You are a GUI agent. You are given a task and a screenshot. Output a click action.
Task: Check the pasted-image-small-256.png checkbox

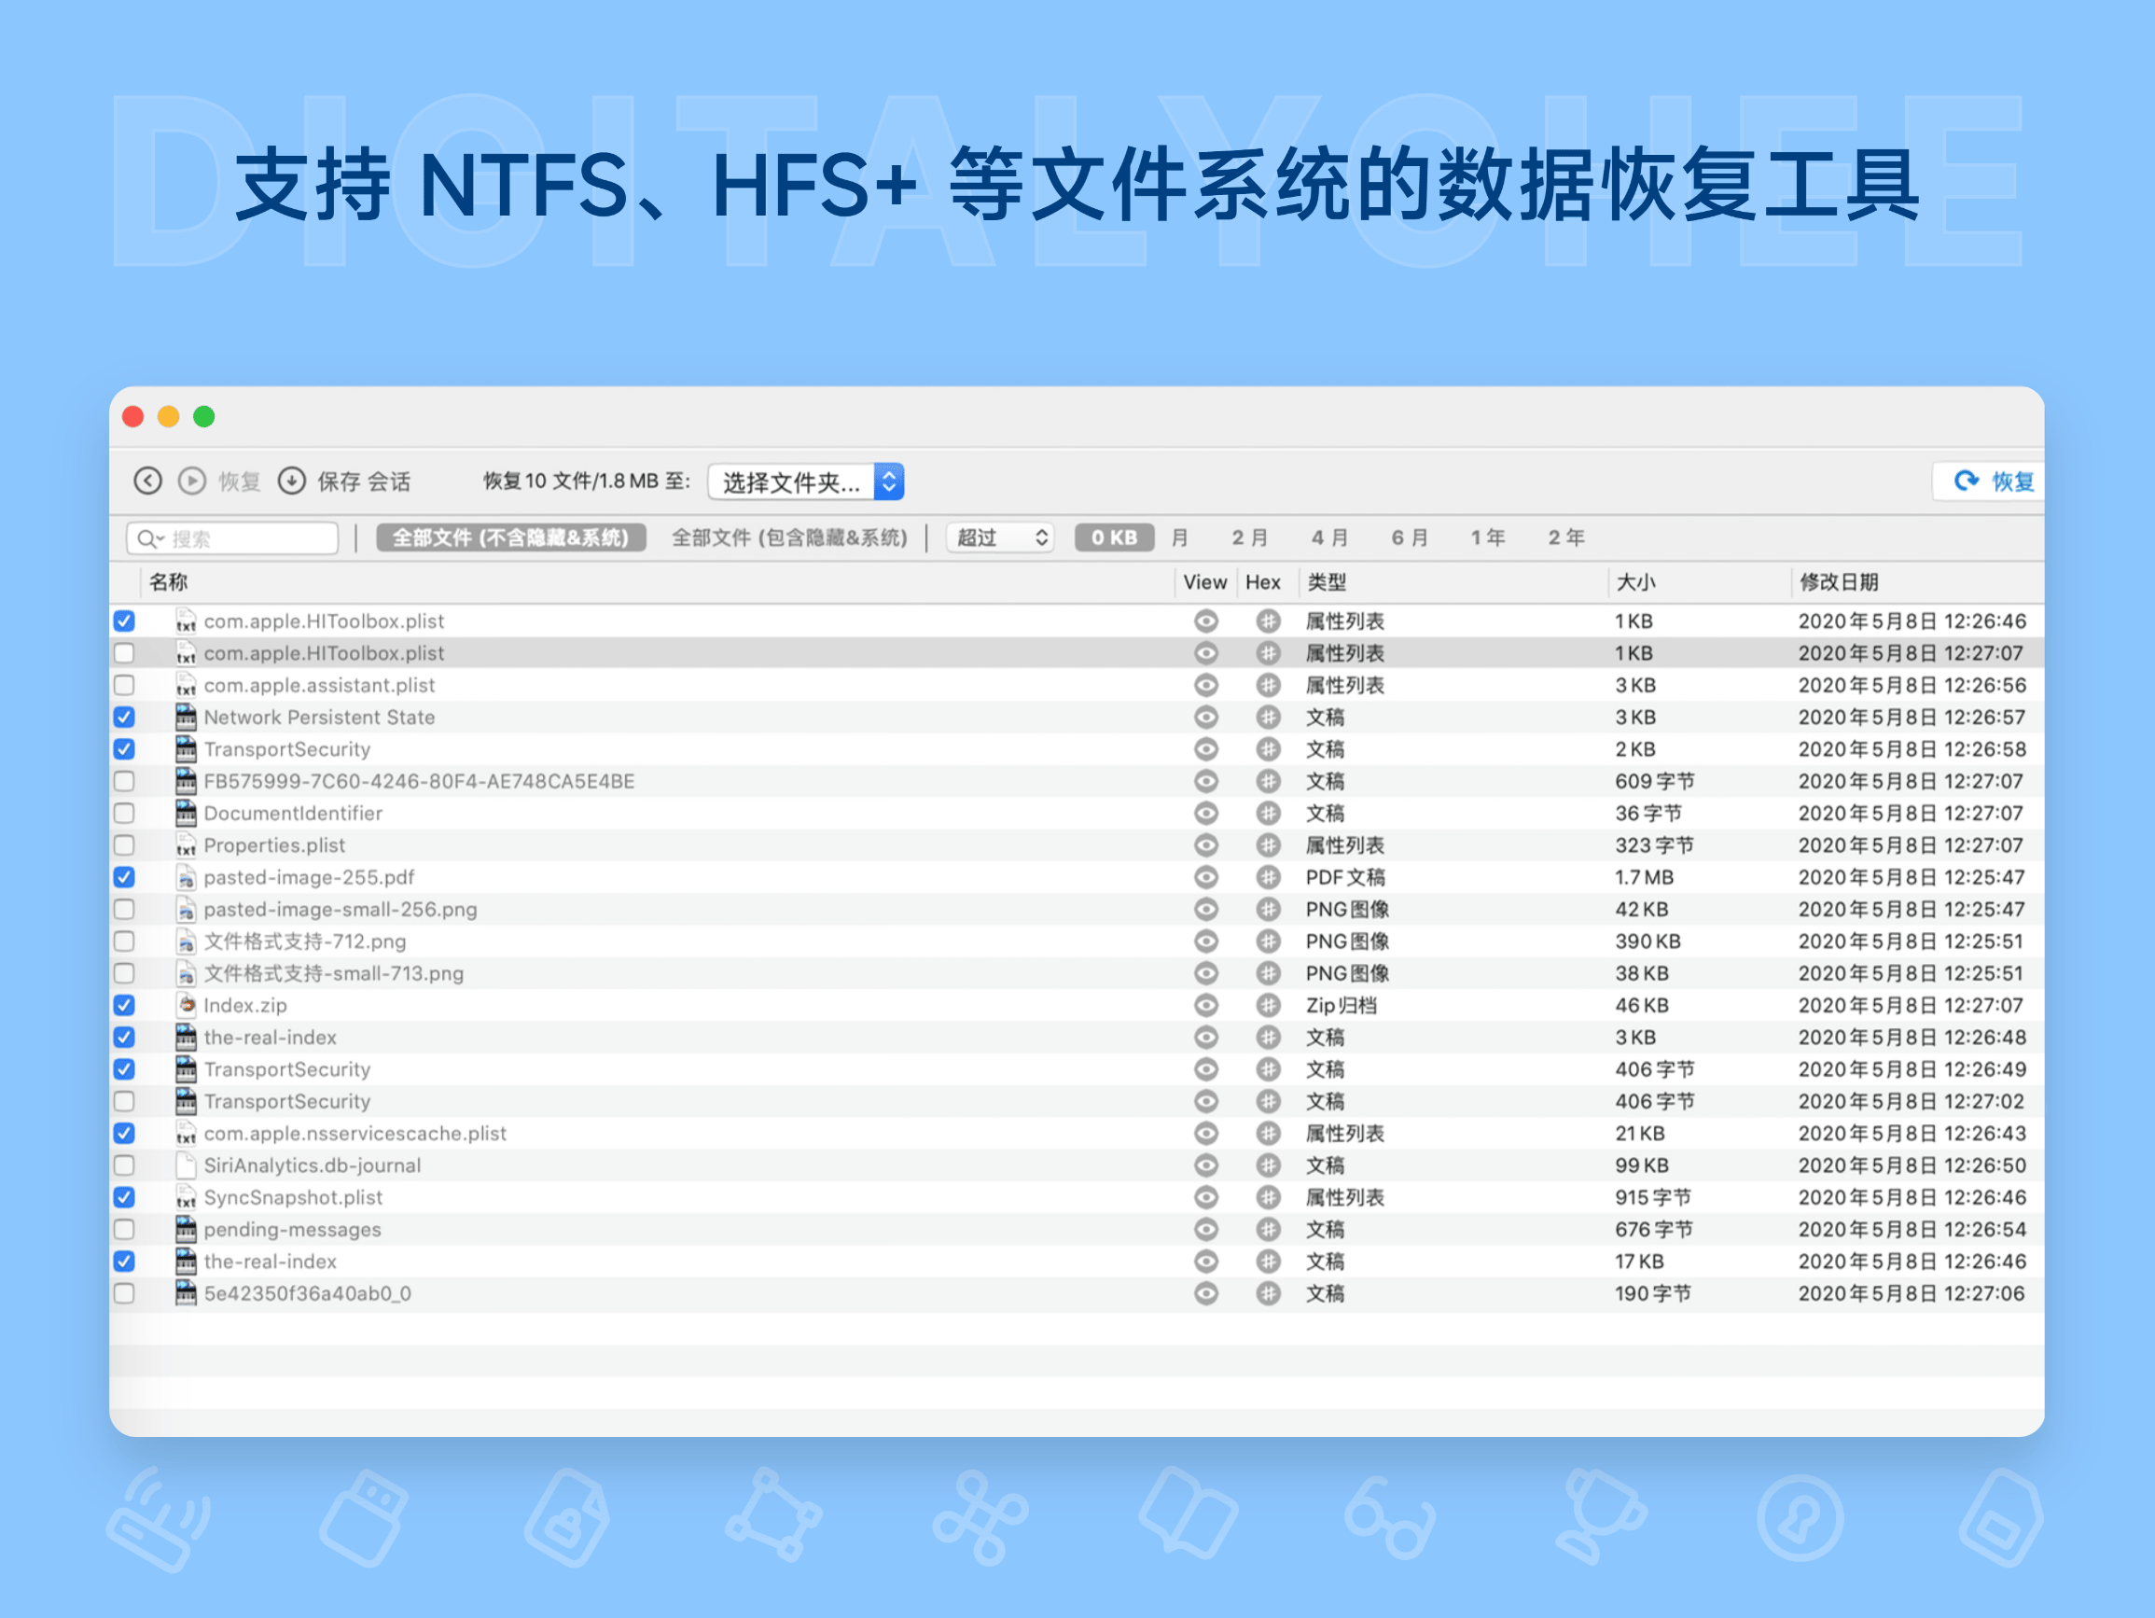click(x=125, y=909)
